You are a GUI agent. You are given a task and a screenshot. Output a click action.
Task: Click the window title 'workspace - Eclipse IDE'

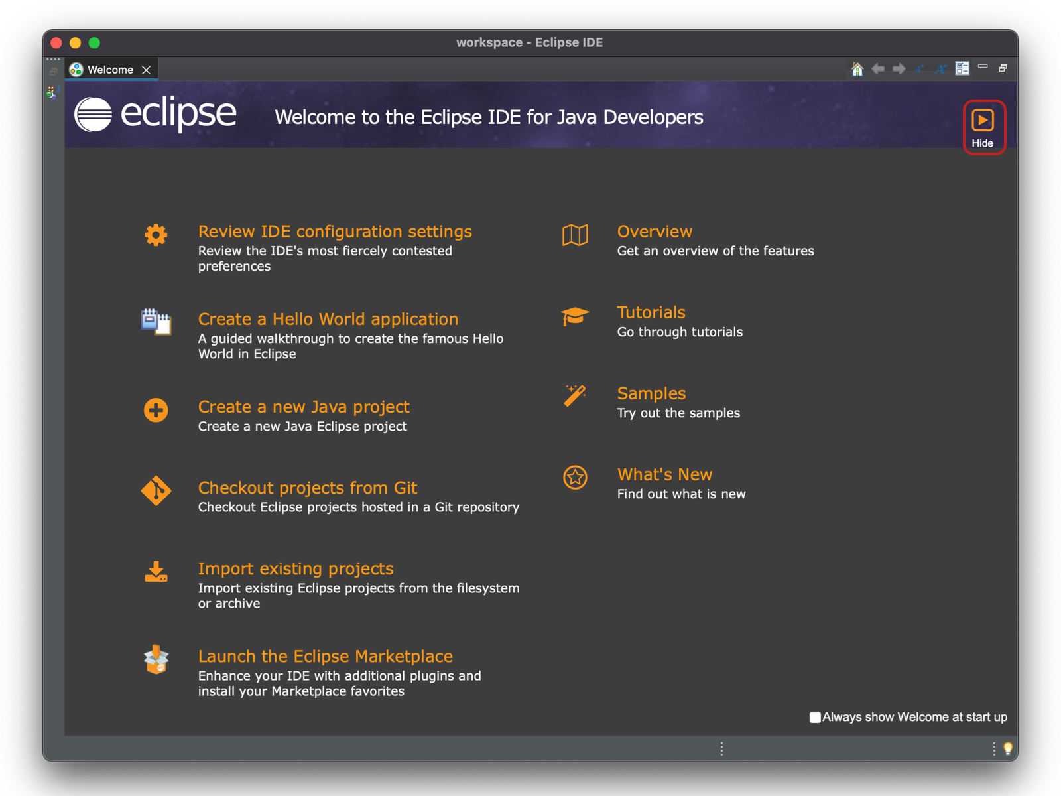[529, 42]
